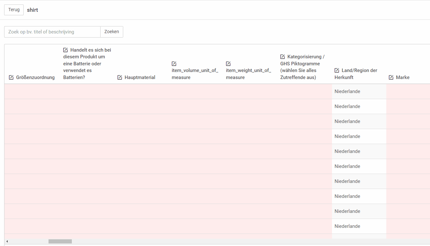The height and width of the screenshot is (246, 430).
Task: Click edit icon for Land/Region der Herkunft
Action: click(337, 70)
